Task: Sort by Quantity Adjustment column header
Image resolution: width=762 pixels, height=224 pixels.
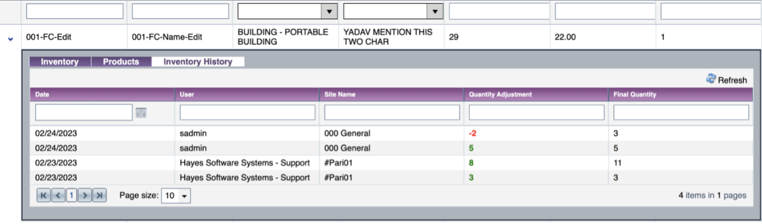Action: pyautogui.click(x=500, y=94)
